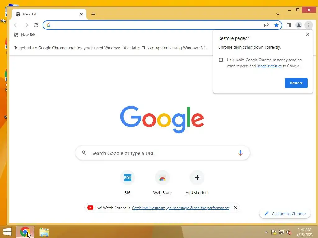The height and width of the screenshot is (238, 318).
Task: Click Customize Chrome button
Action: (x=285, y=214)
